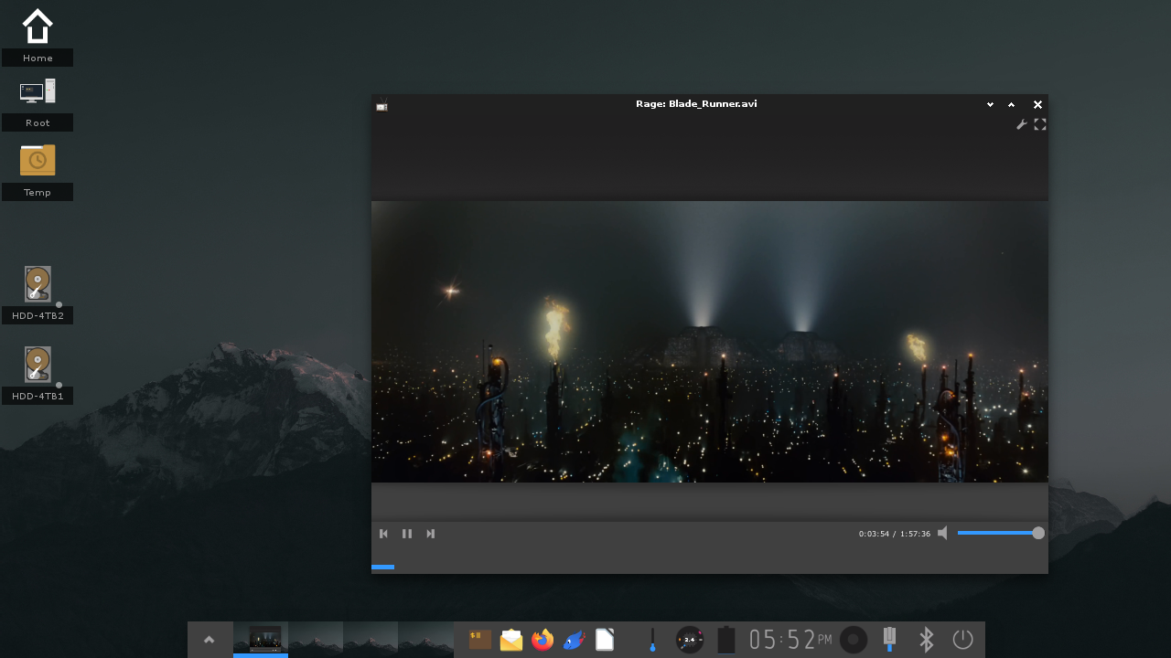
Task: Switch to the second virtual desktop thumbnail
Action: [316, 638]
